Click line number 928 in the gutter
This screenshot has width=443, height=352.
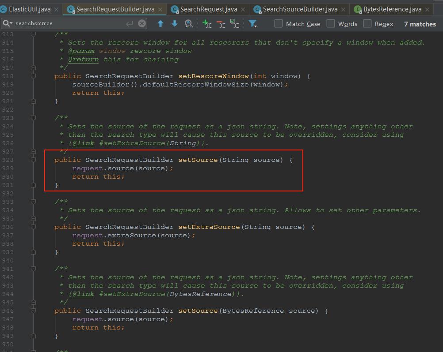point(8,160)
